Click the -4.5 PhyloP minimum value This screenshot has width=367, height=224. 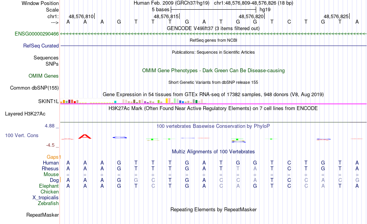click(50, 145)
